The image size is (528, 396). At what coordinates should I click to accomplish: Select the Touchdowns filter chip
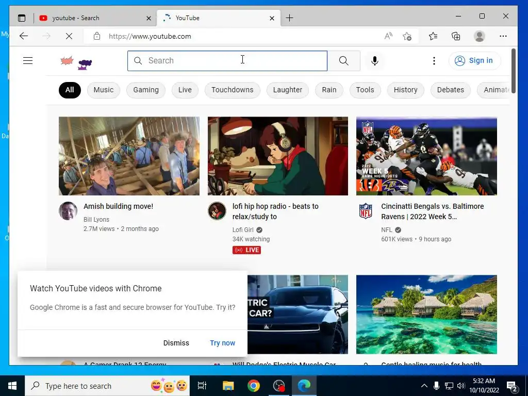point(233,90)
